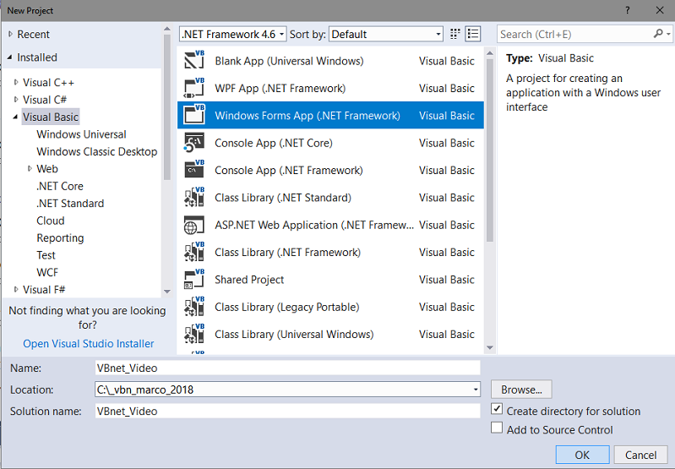Image resolution: width=675 pixels, height=469 pixels.
Task: Select WPF App (.NET Framework) template text
Action: tap(280, 88)
